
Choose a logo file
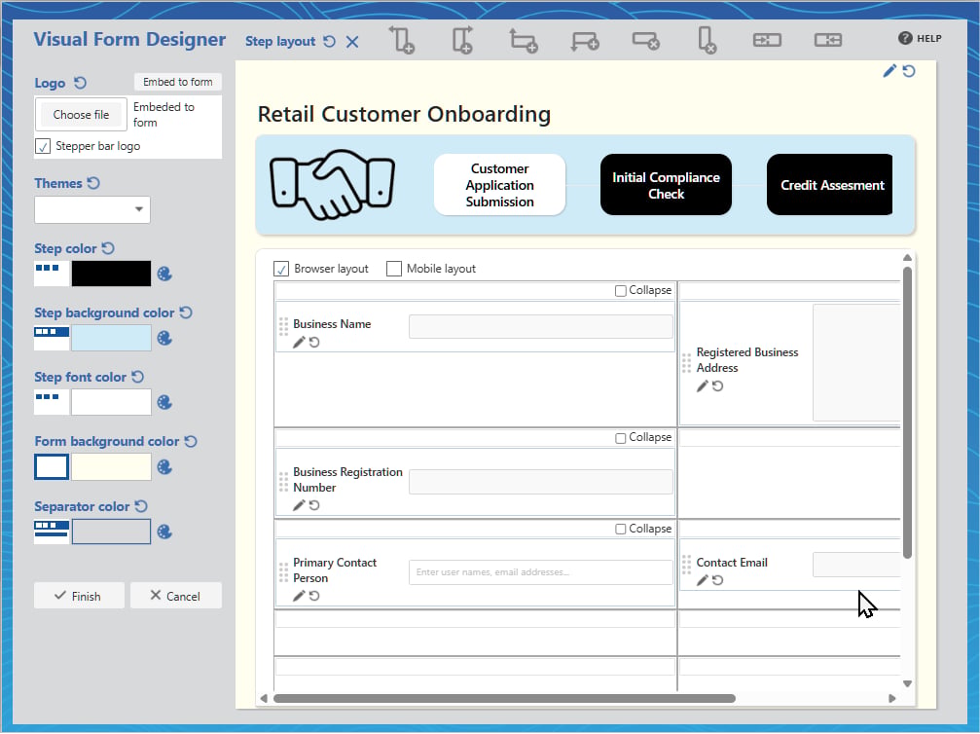tap(81, 115)
